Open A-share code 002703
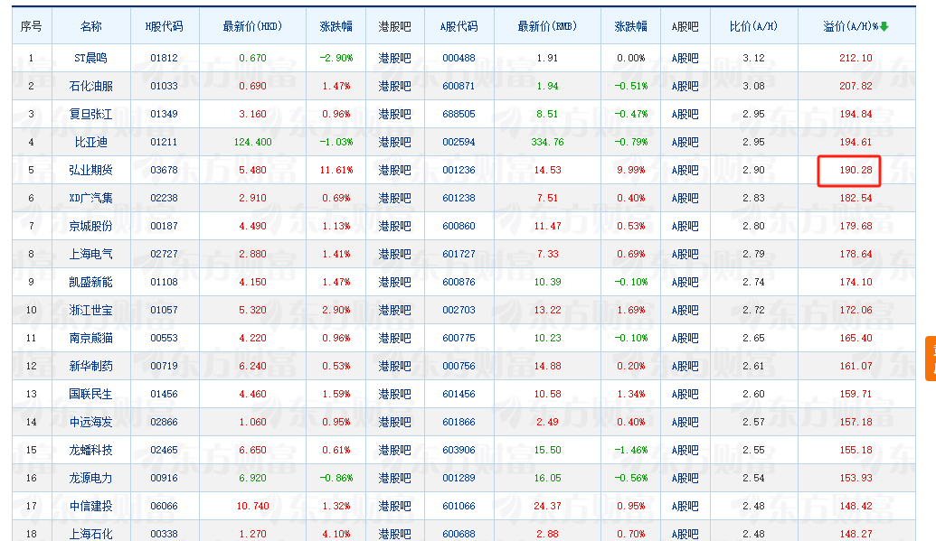This screenshot has height=541, width=936. [459, 310]
